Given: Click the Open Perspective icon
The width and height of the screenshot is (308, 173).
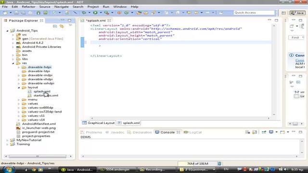Looking at the screenshot, I should point(283,13).
